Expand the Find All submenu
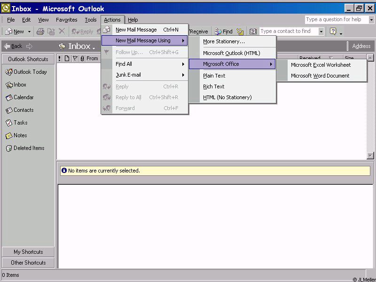The width and height of the screenshot is (376, 282). point(145,64)
